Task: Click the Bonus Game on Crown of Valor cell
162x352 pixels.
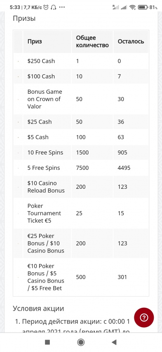Action: 47,99
